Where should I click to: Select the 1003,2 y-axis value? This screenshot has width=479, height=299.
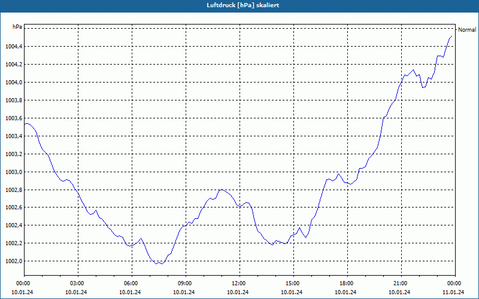click(13, 154)
